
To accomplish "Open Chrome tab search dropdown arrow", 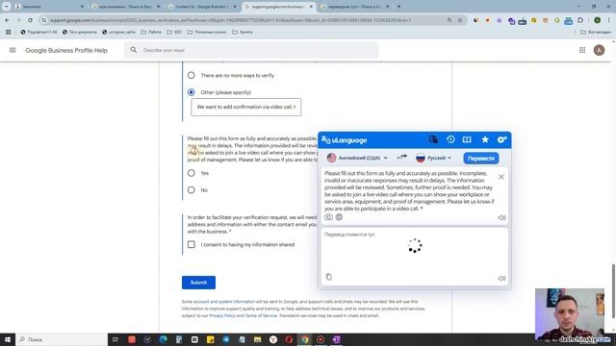I will pos(7,7).
